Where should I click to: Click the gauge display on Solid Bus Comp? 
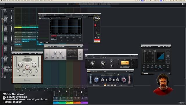pos(72,55)
